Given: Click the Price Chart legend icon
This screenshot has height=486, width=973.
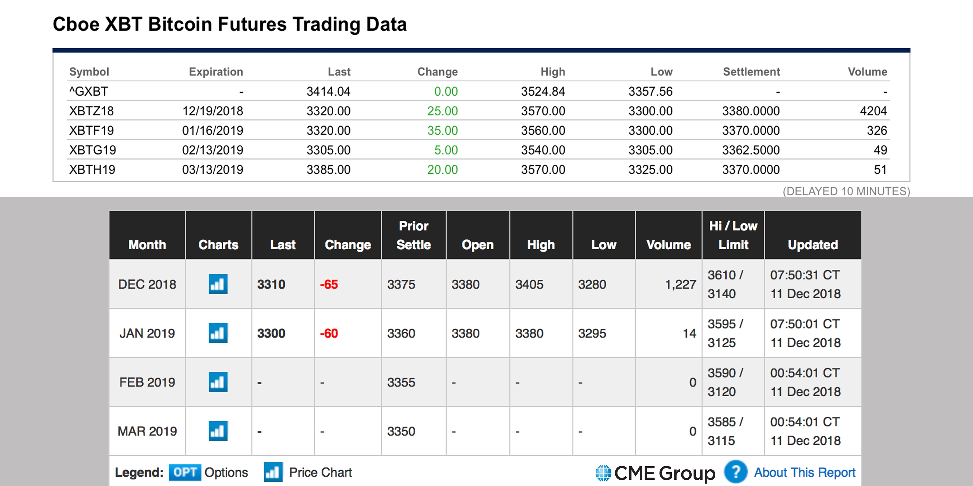Looking at the screenshot, I should click(273, 472).
